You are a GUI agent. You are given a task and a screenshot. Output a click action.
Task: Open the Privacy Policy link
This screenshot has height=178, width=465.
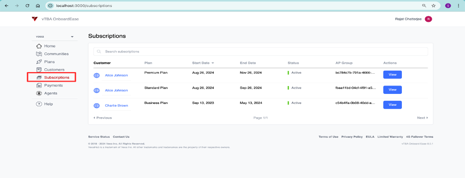pyautogui.click(x=352, y=136)
